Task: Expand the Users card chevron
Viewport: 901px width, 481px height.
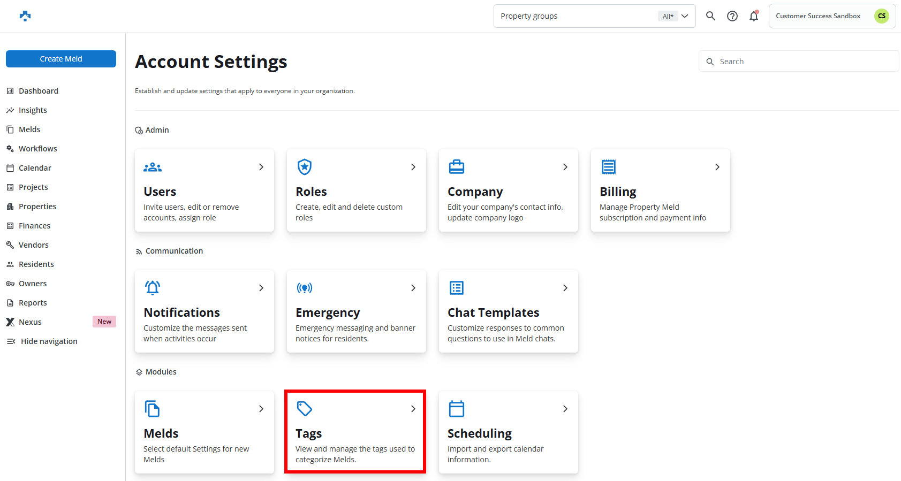Action: [x=261, y=167]
